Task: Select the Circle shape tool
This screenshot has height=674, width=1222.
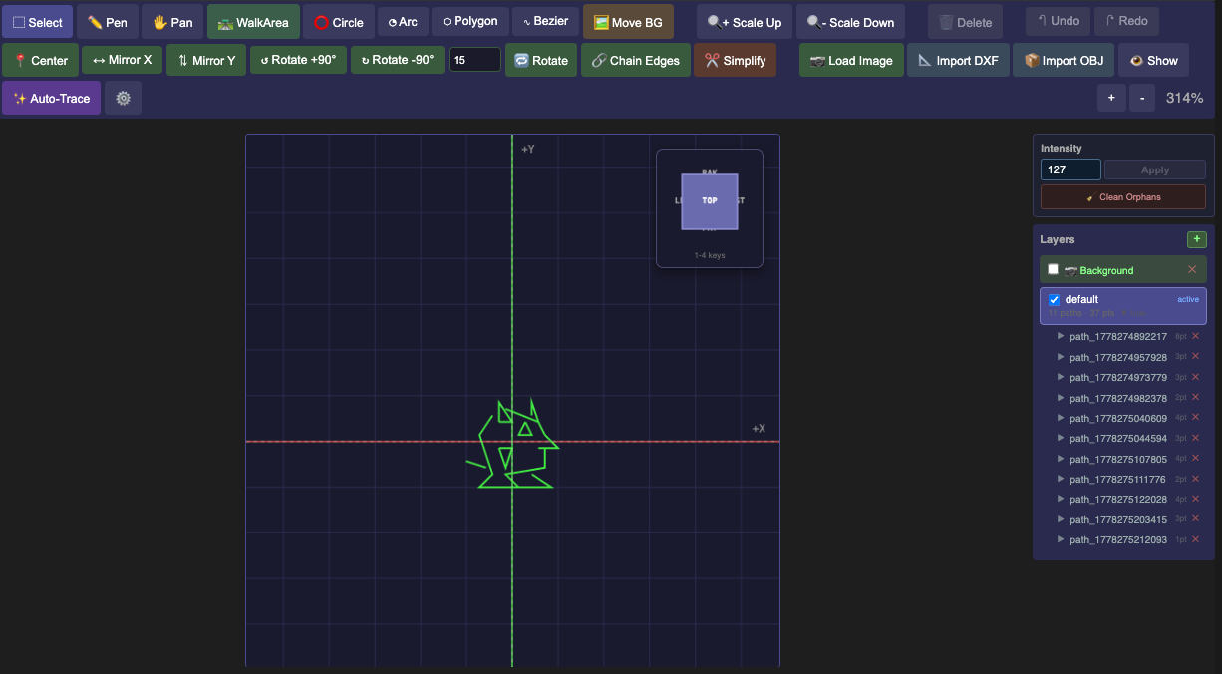Action: [339, 22]
